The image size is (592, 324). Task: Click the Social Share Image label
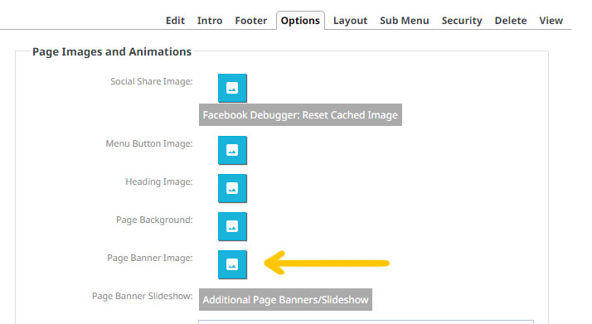click(x=152, y=81)
